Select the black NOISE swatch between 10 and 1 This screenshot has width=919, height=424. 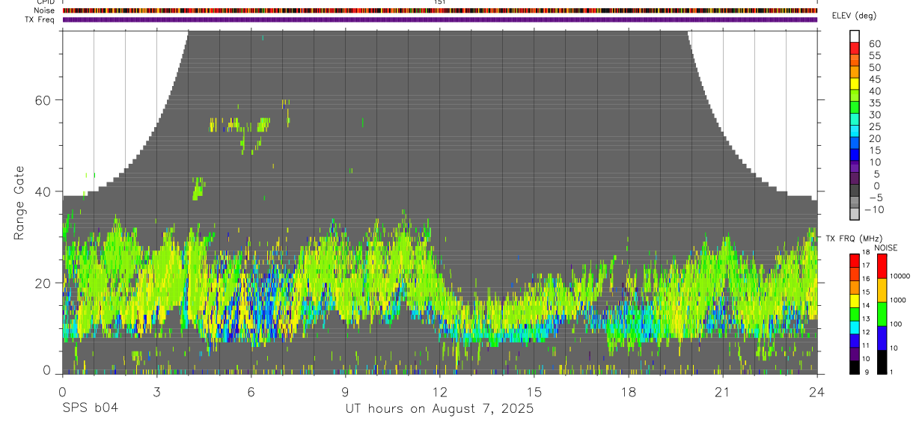[x=882, y=362]
